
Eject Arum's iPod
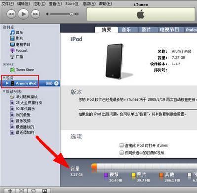[x=56, y=83]
